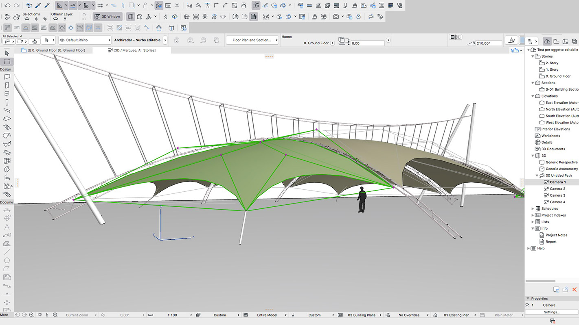Click the 1:100 scale button
Image resolution: width=579 pixels, height=325 pixels.
click(172, 315)
